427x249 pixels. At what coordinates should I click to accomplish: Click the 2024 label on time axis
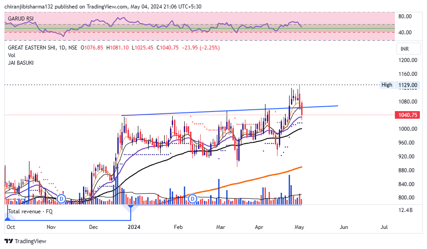point(134,227)
